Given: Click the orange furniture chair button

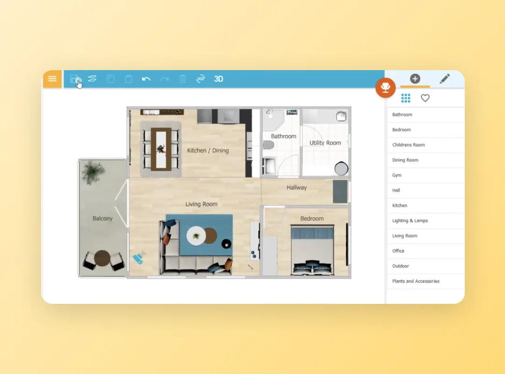Looking at the screenshot, I should coord(385,87).
